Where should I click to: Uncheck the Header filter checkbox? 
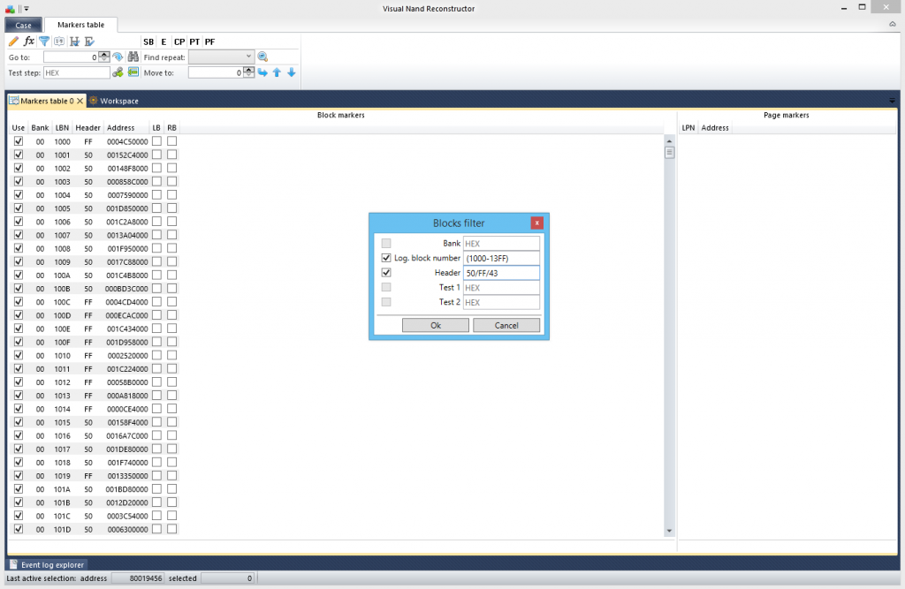(386, 272)
